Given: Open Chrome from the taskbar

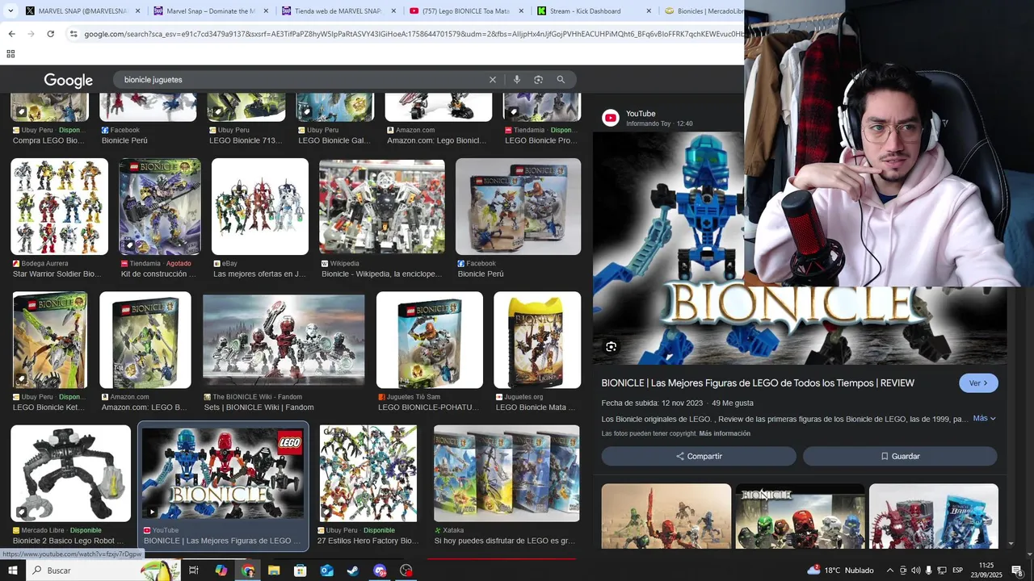Looking at the screenshot, I should tap(247, 571).
